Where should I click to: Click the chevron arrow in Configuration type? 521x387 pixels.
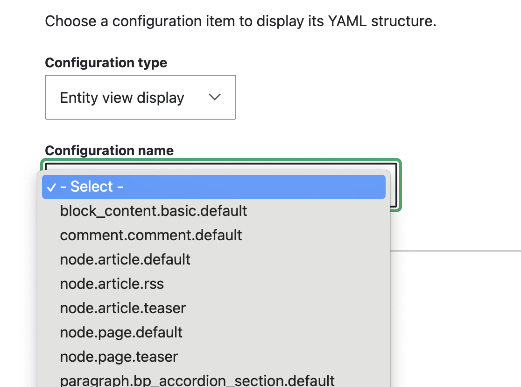point(214,97)
